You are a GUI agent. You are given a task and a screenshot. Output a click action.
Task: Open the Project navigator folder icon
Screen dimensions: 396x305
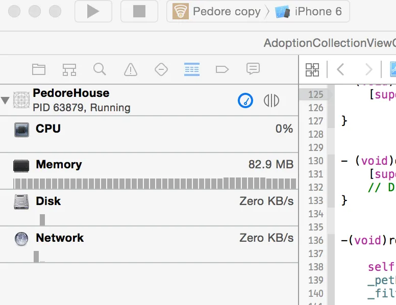(39, 69)
